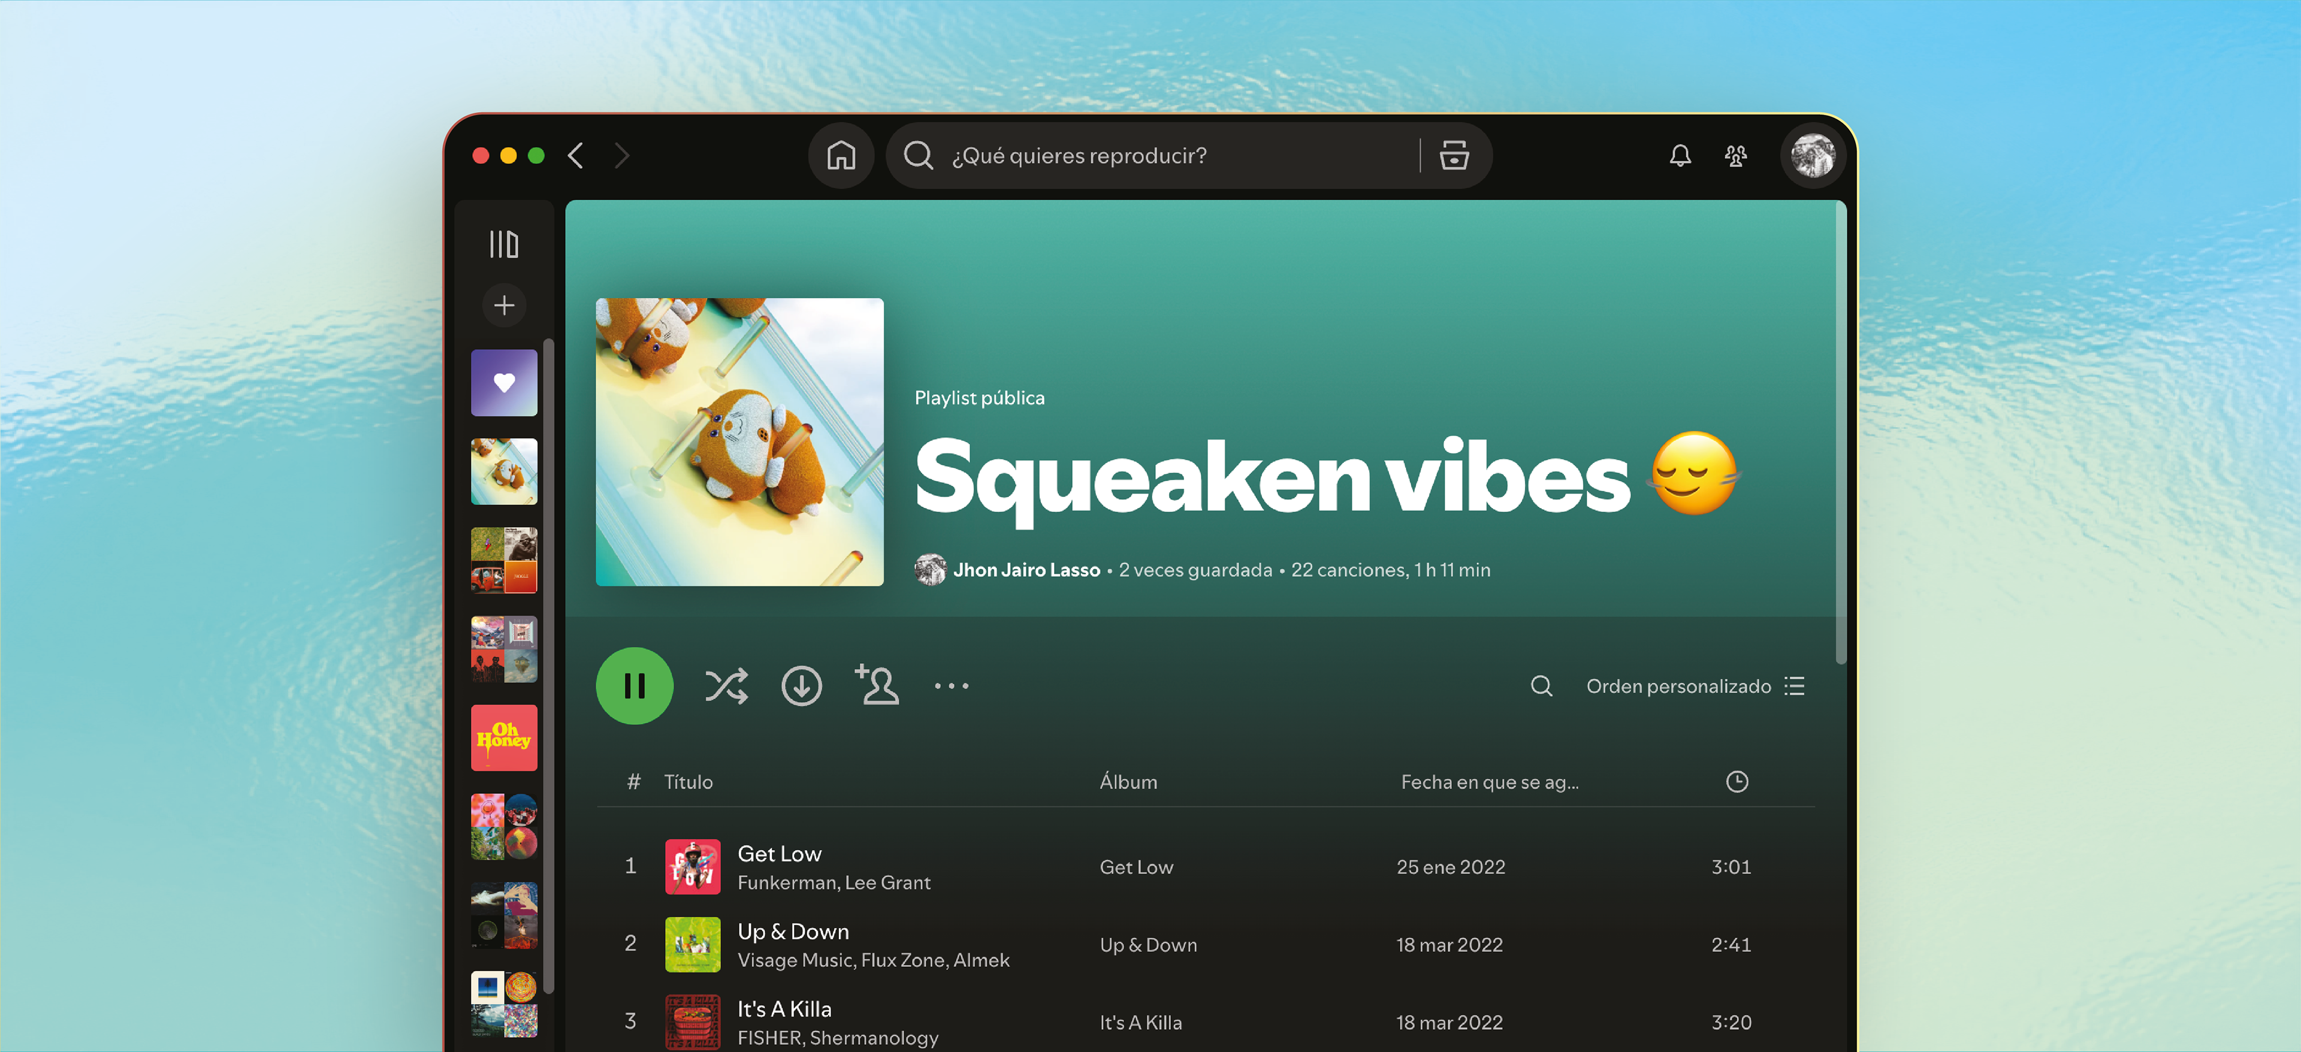The width and height of the screenshot is (2301, 1052).
Task: Open the Orden personalizado sort menu
Action: [1695, 686]
